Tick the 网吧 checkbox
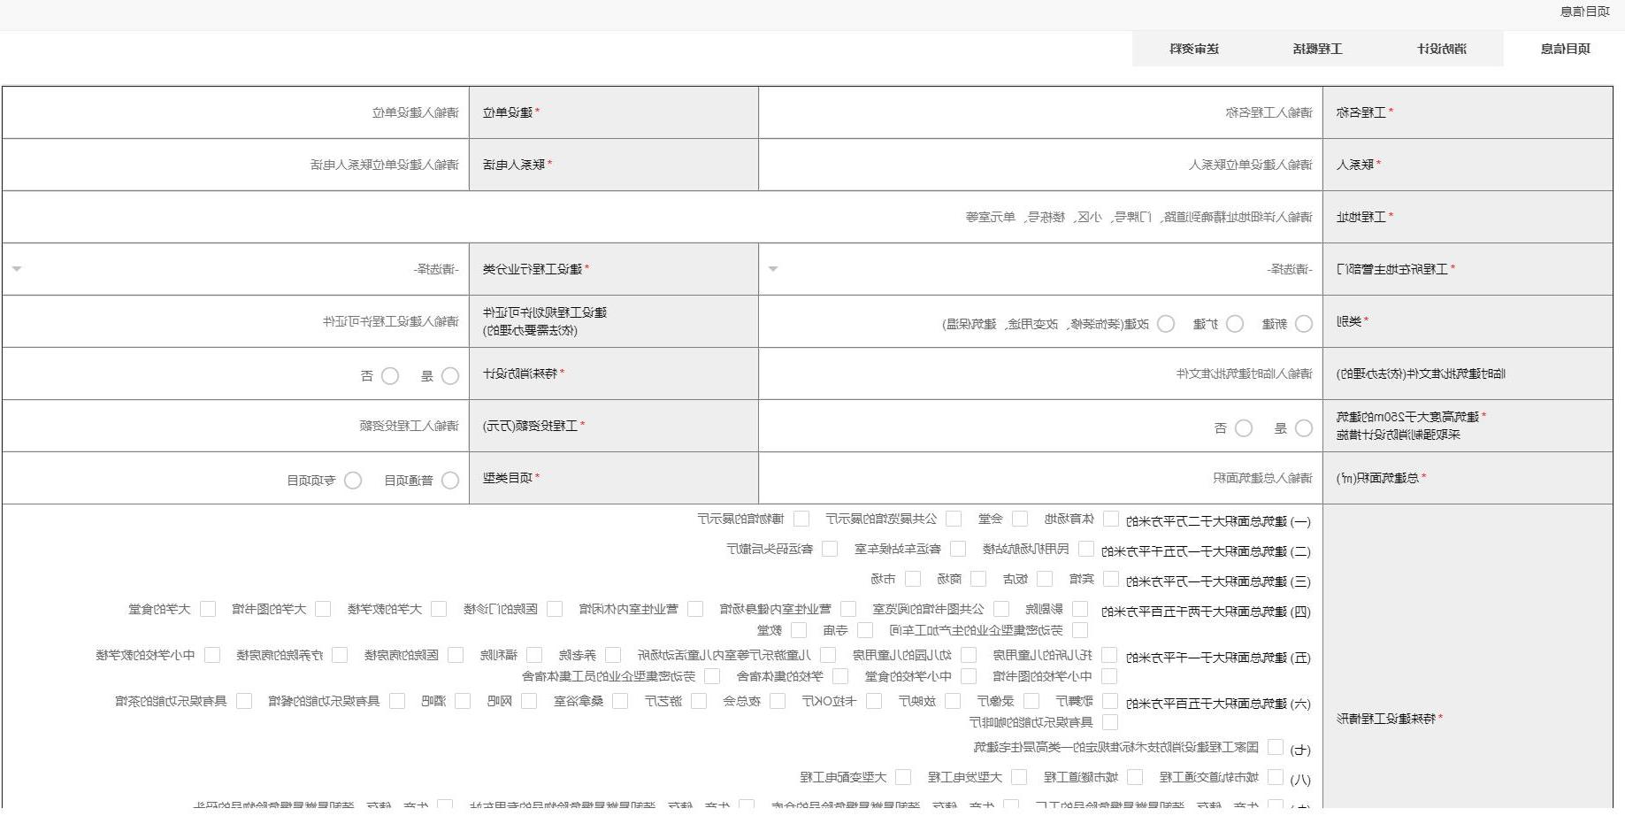The width and height of the screenshot is (1625, 816). coord(528,701)
